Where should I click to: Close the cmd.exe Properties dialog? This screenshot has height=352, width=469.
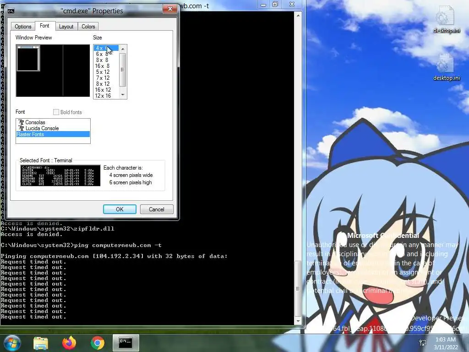[x=170, y=9]
